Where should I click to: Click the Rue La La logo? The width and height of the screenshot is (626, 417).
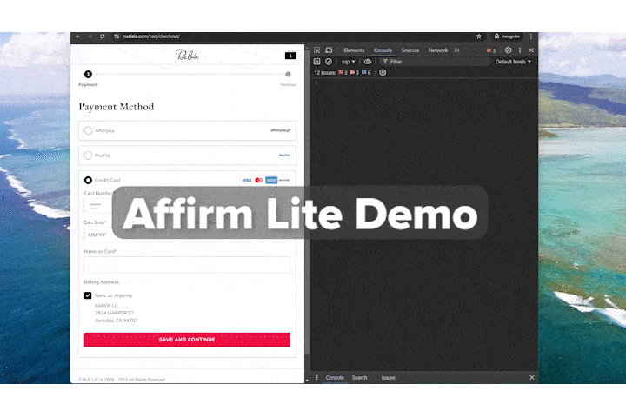pos(187,55)
